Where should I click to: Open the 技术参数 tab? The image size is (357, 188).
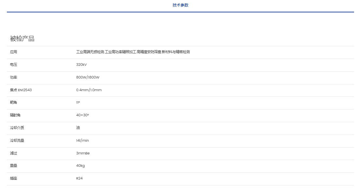click(x=180, y=5)
